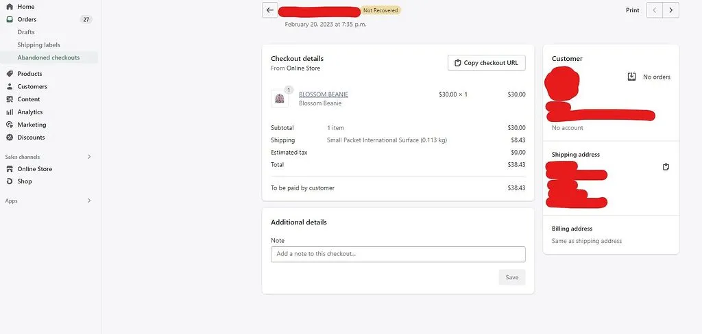Open Marketing target icon
The width and height of the screenshot is (702, 334).
pyautogui.click(x=10, y=125)
